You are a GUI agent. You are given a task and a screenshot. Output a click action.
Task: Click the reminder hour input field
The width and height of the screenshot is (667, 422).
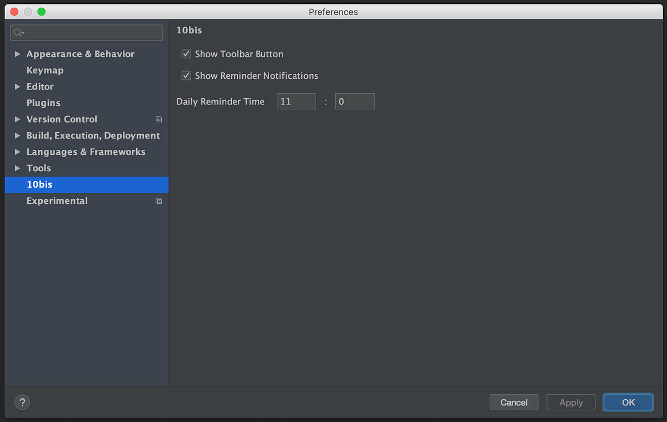click(296, 101)
